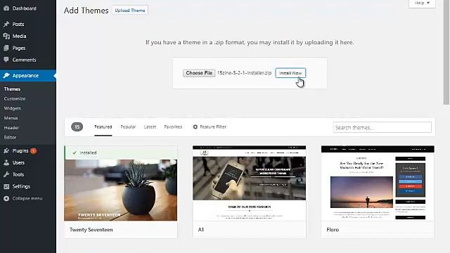The height and width of the screenshot is (253, 450).
Task: Switch to the Popular tab
Action: click(128, 126)
